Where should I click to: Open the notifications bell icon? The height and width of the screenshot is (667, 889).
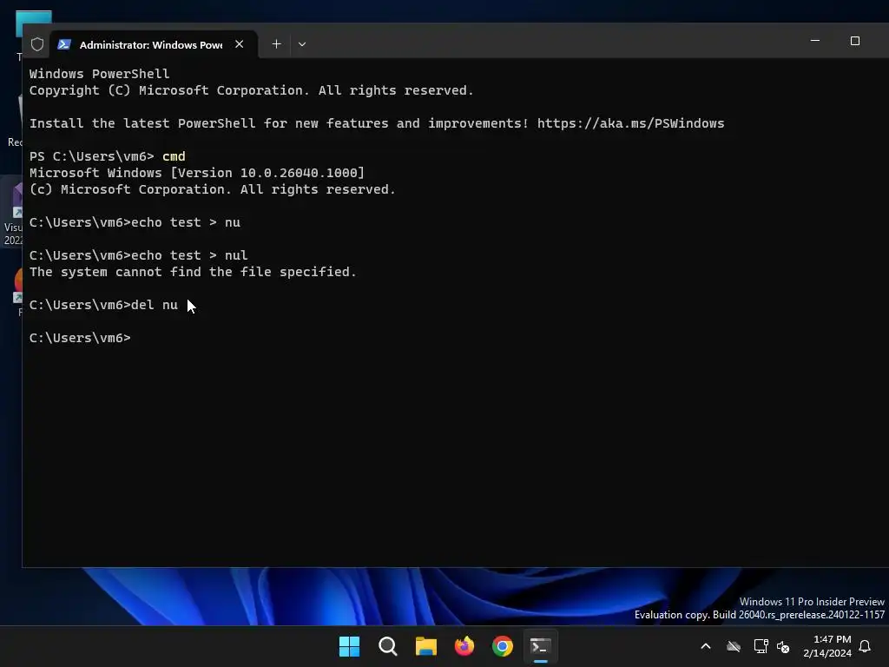click(x=865, y=646)
